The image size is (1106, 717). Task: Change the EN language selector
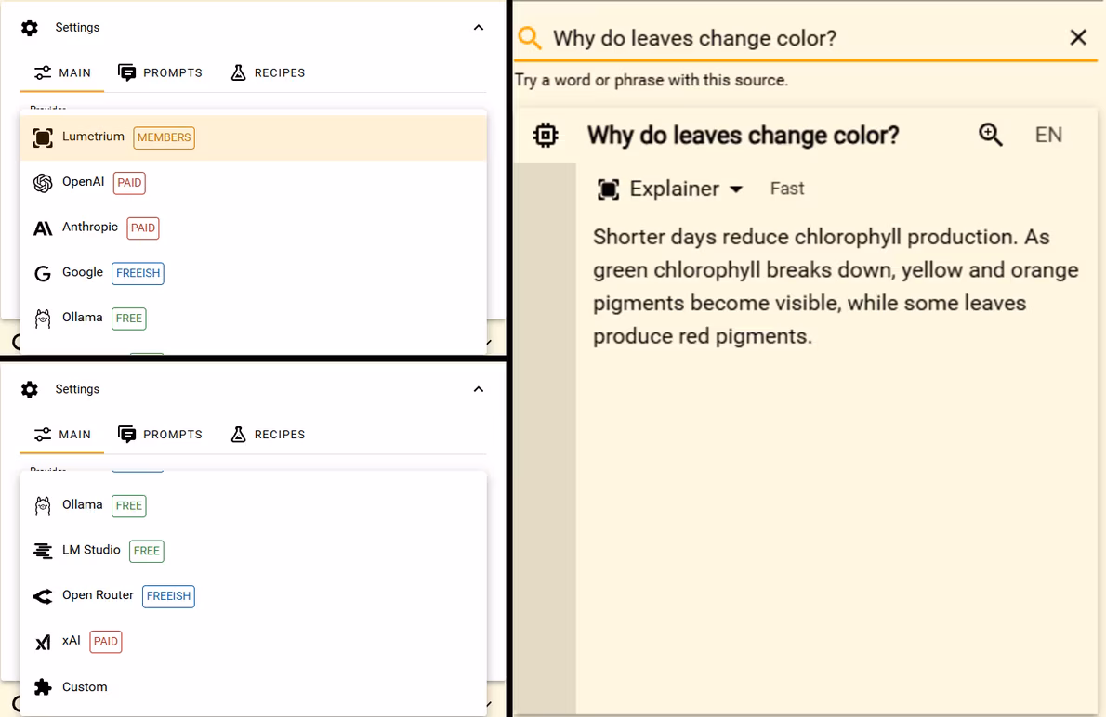point(1048,135)
